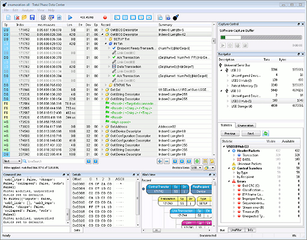The width and height of the screenshot is (307, 240).
Task: Click the LiveSearch input field
Action: point(56,161)
